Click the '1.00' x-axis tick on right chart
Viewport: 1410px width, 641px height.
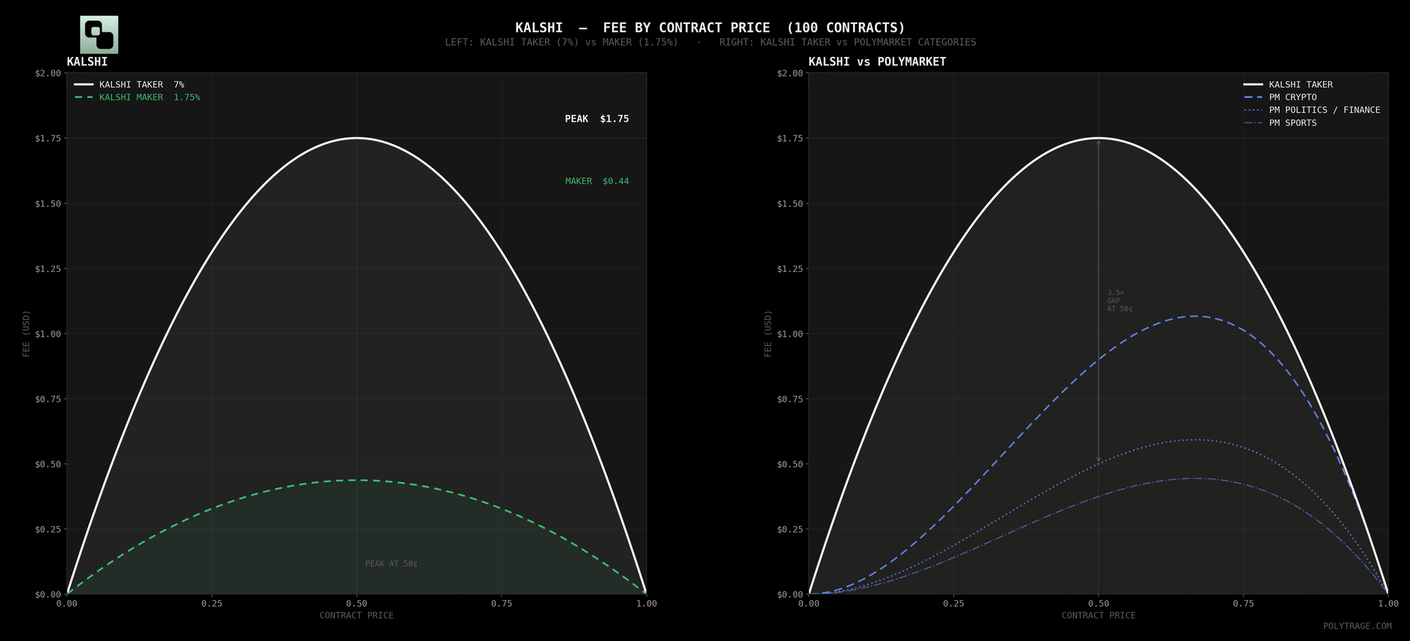click(1389, 604)
